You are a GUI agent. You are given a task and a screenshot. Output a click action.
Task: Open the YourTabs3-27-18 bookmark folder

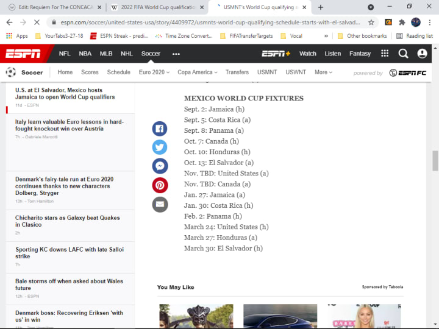pyautogui.click(x=59, y=36)
